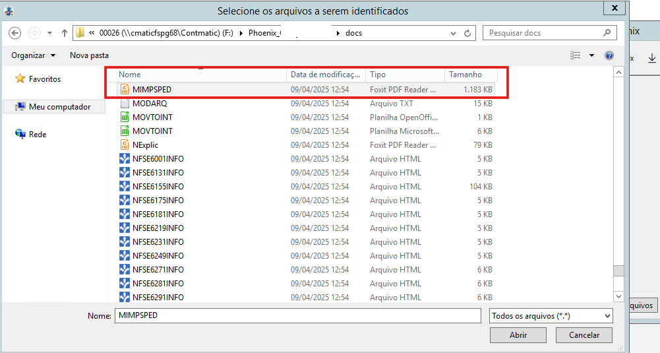Refresh the docs folder listing
The image size is (660, 353).
(467, 33)
